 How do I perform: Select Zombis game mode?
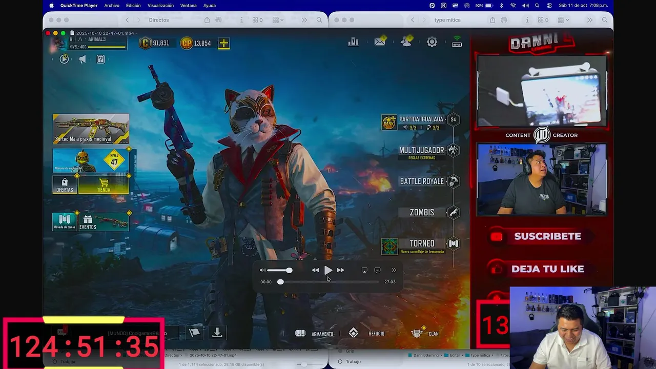(x=429, y=212)
